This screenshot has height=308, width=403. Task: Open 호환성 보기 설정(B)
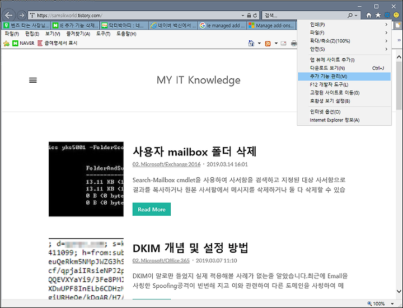click(344, 101)
